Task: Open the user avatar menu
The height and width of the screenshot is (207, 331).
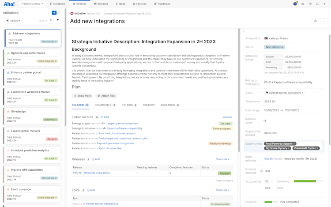Action: (x=295, y=4)
